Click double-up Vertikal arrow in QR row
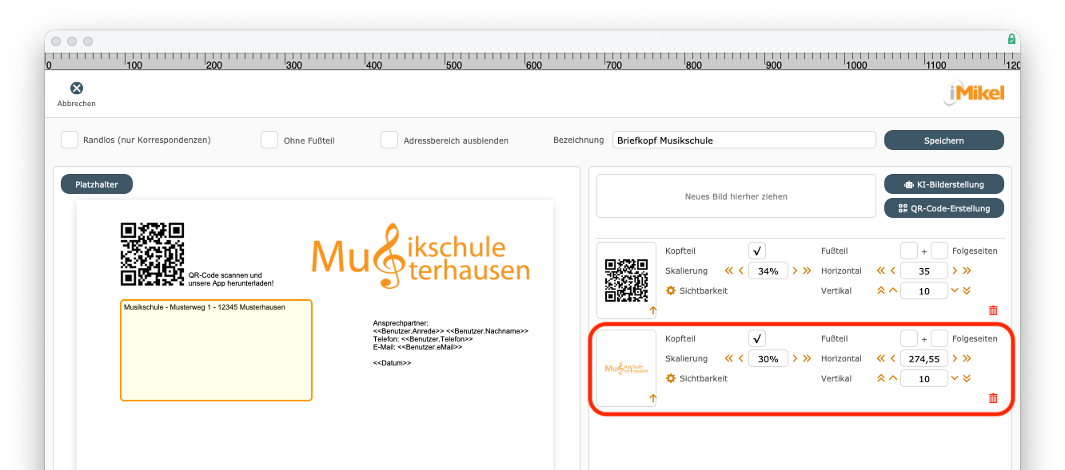Viewport: 1065px width, 470px height. pos(881,290)
